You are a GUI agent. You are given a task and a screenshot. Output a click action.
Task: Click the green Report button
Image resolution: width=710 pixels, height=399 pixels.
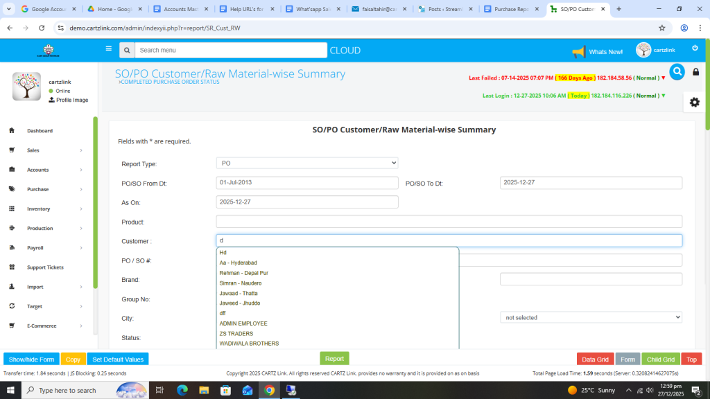click(x=334, y=359)
